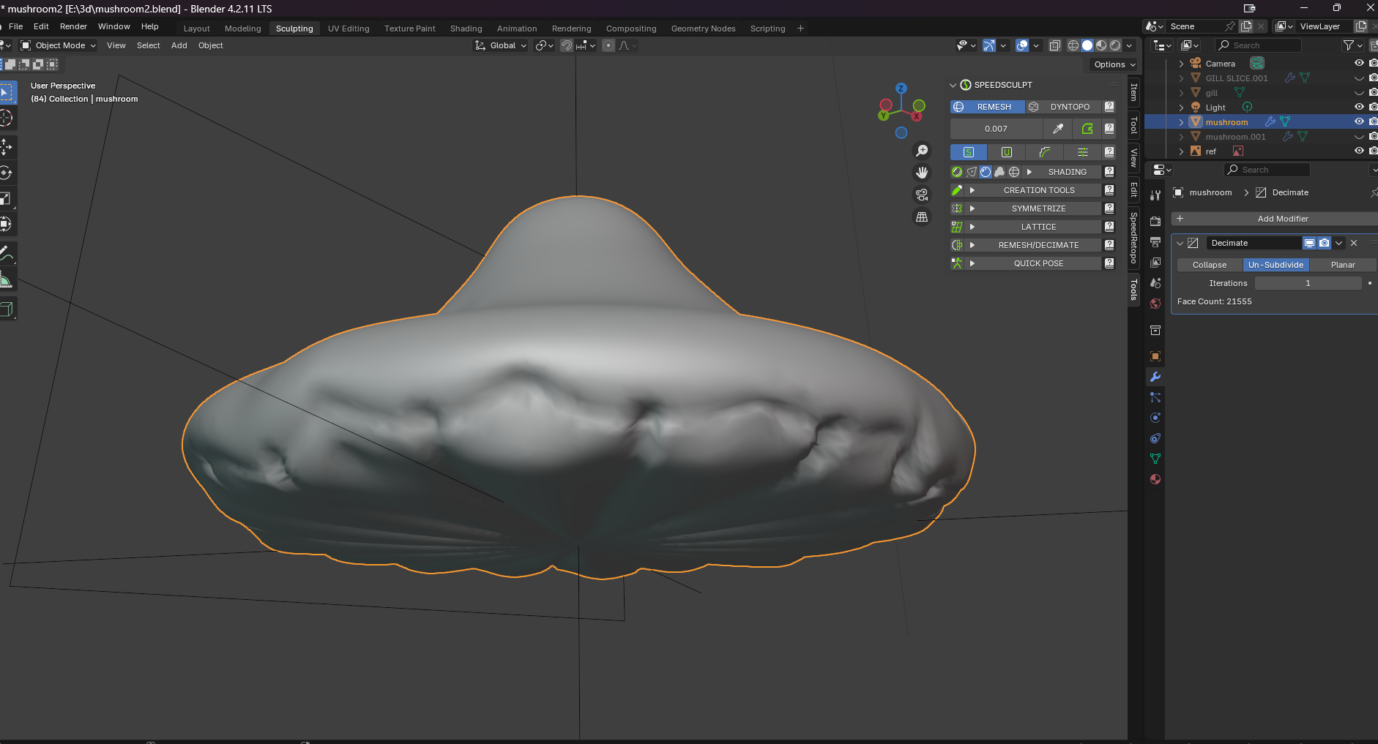Open the Tool settings properties tab icon
Screen dimensions: 1378x744
pyautogui.click(x=1155, y=195)
